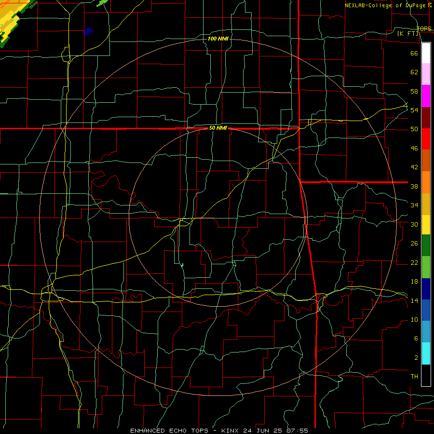This screenshot has width=434, height=434.
Task: Click the K FT units label
Action: (x=407, y=34)
